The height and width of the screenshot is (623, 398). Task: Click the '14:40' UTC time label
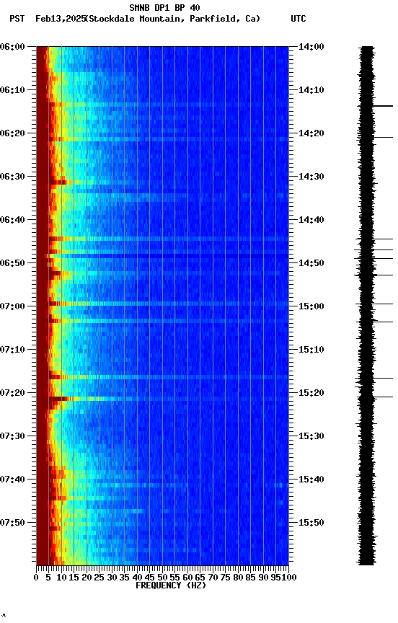[x=311, y=220]
